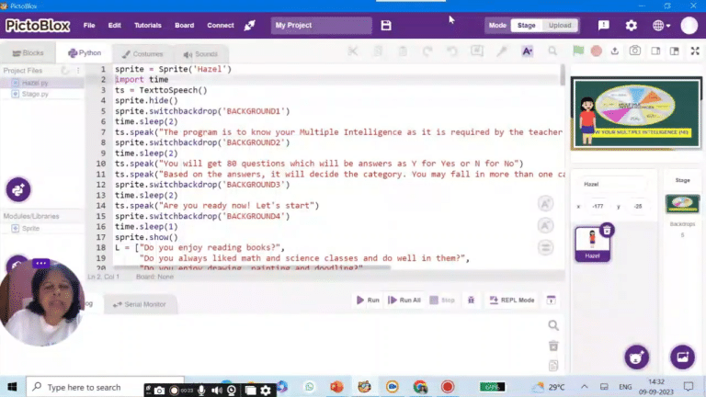Screen dimensions: 706x397
Task: Click the Undo arrow icon
Action: coord(452,51)
